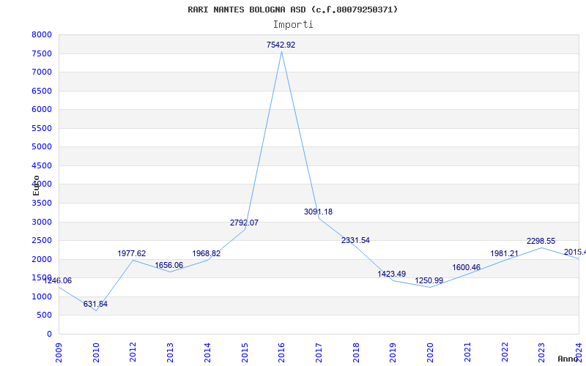Screen dimensions: 586x366
Task: Click the Euro y-axis title
Action: pyautogui.click(x=36, y=186)
